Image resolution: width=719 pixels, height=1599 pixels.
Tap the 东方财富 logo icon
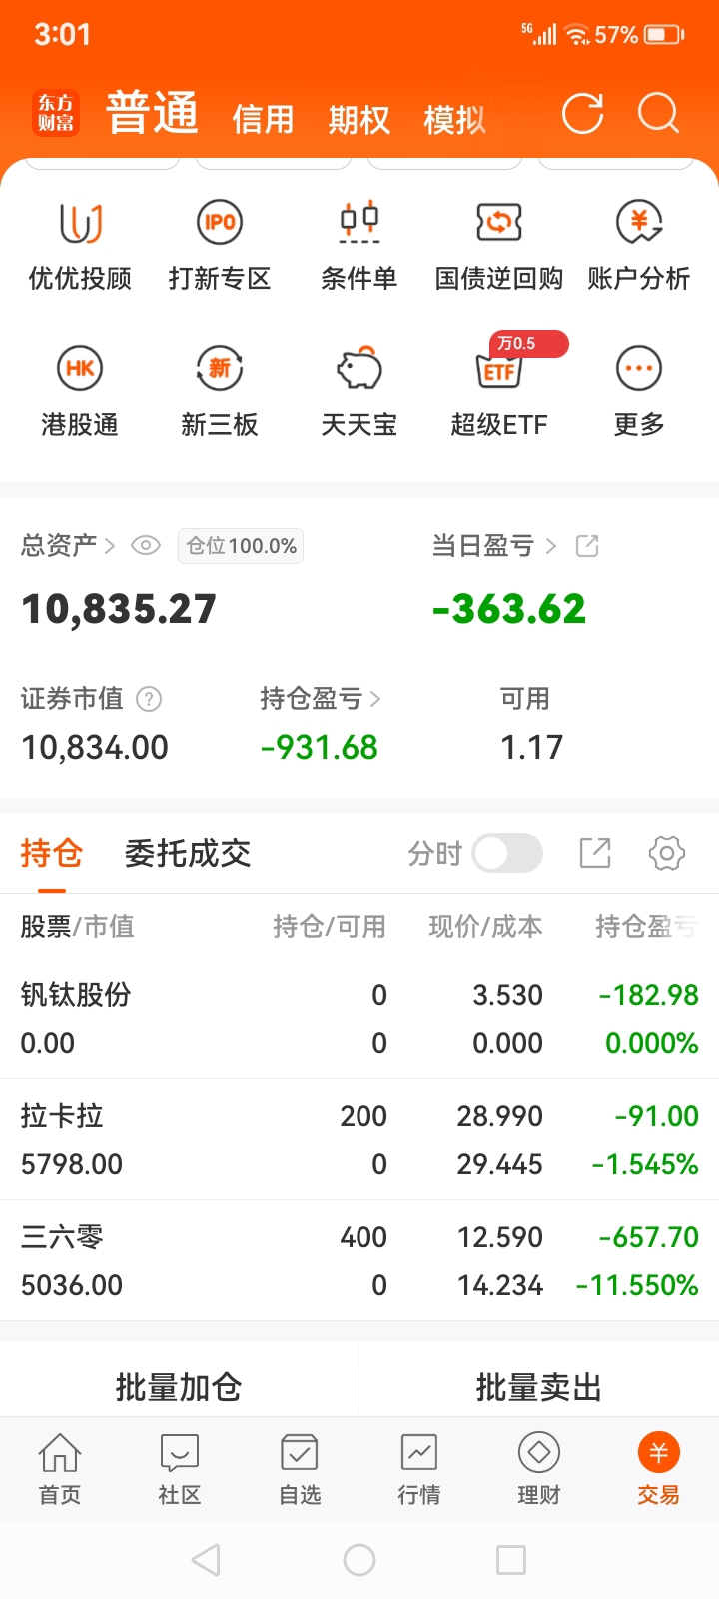tap(56, 113)
